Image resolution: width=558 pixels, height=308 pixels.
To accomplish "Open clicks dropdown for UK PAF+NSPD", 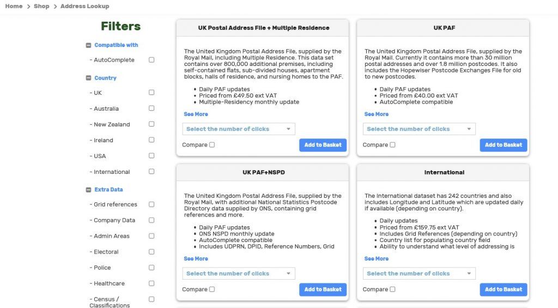I will [239, 274].
